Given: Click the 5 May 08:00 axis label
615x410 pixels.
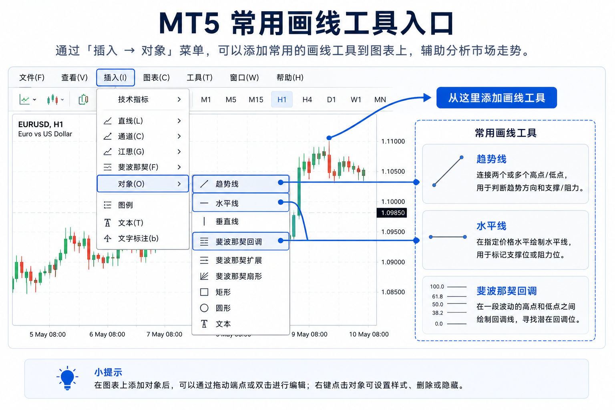Looking at the screenshot, I should pyautogui.click(x=48, y=334).
